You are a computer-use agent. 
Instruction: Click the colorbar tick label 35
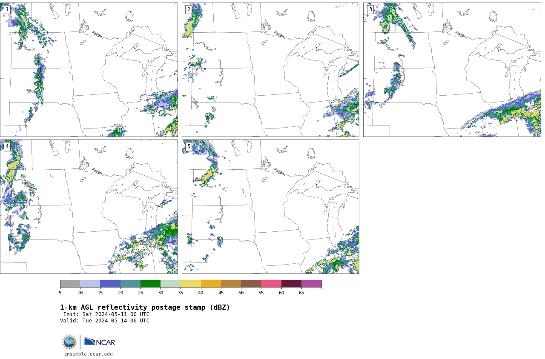[x=181, y=293]
